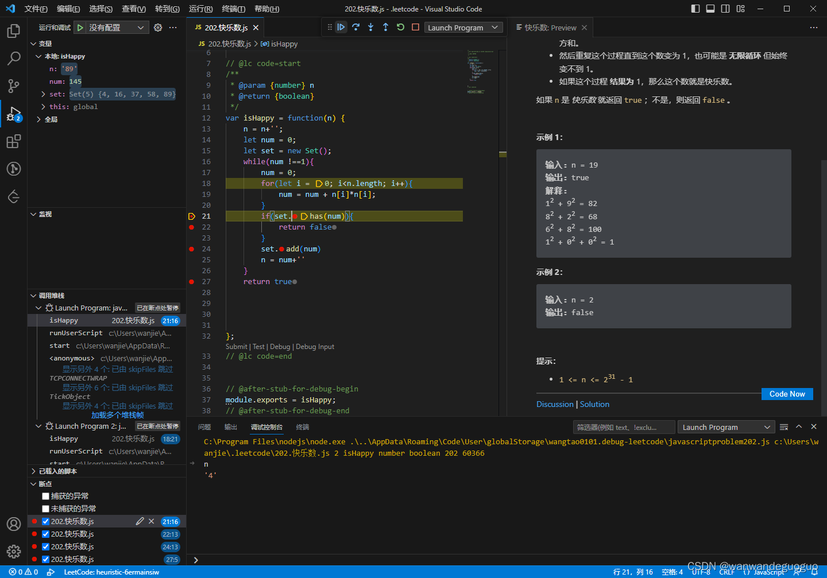Collapse 本地: isHappy scope
This screenshot has height=578, width=827.
38,56
